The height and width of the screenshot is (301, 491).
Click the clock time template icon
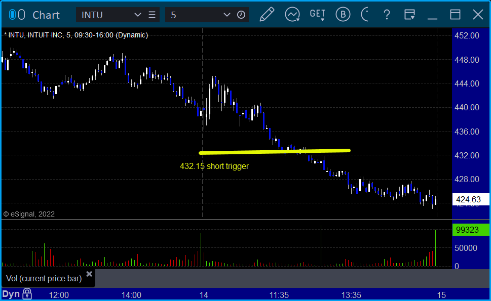coord(241,15)
